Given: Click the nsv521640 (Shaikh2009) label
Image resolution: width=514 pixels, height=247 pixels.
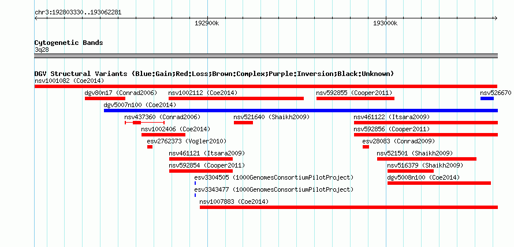Looking at the screenshot, I should click(271, 117).
